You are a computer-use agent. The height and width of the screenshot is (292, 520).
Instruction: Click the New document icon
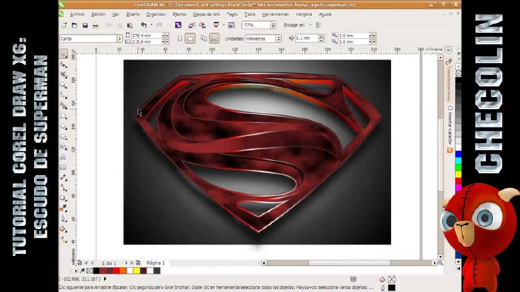(x=64, y=25)
